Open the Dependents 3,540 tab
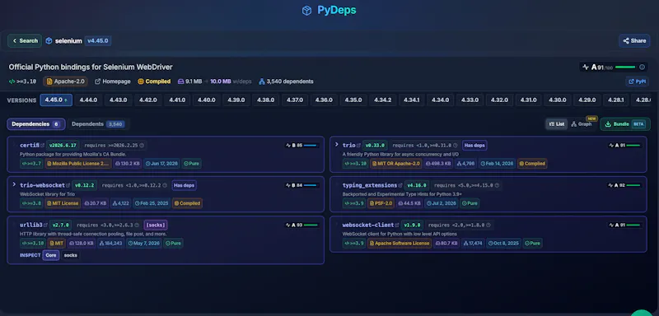The height and width of the screenshot is (316, 659). (97, 124)
